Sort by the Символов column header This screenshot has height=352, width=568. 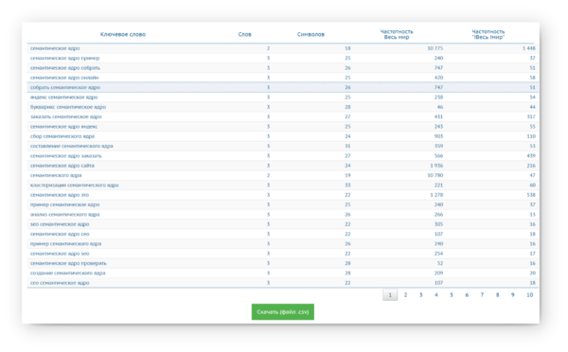(311, 34)
